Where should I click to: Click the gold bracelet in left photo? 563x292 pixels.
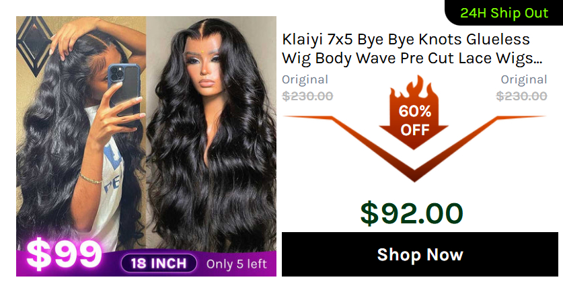point(91,178)
